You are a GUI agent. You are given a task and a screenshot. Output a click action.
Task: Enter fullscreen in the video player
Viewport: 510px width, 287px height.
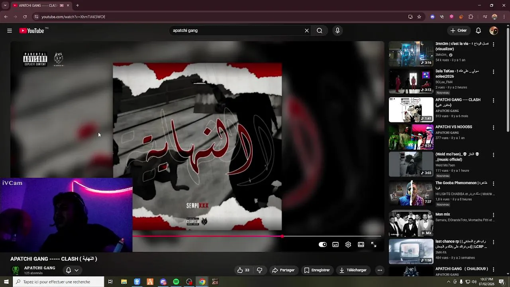(374, 245)
